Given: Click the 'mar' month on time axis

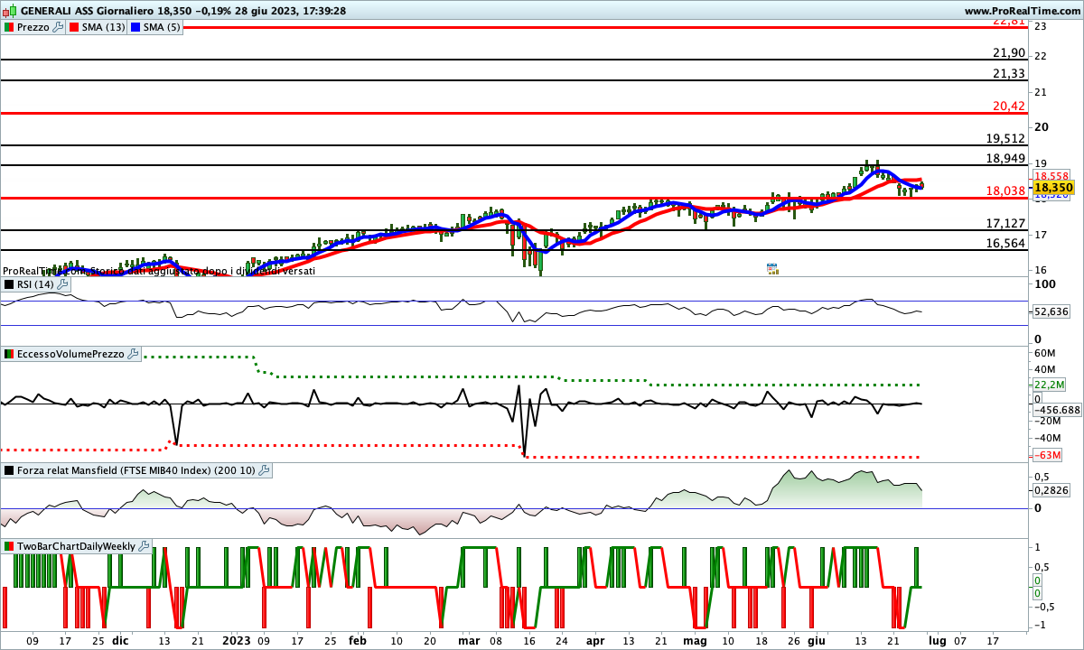Looking at the screenshot, I should [469, 640].
